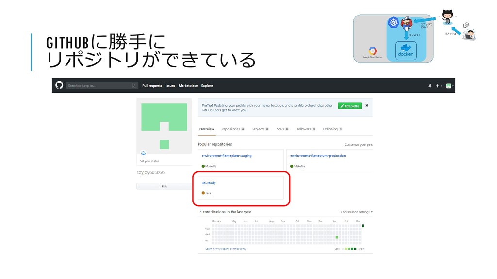
Task: Click the Octocat figure in the diagram
Action: click(447, 17)
